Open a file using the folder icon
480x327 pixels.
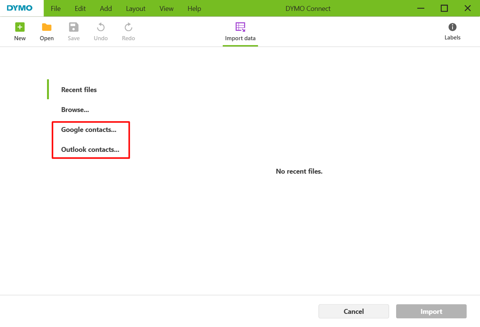[x=47, y=27]
